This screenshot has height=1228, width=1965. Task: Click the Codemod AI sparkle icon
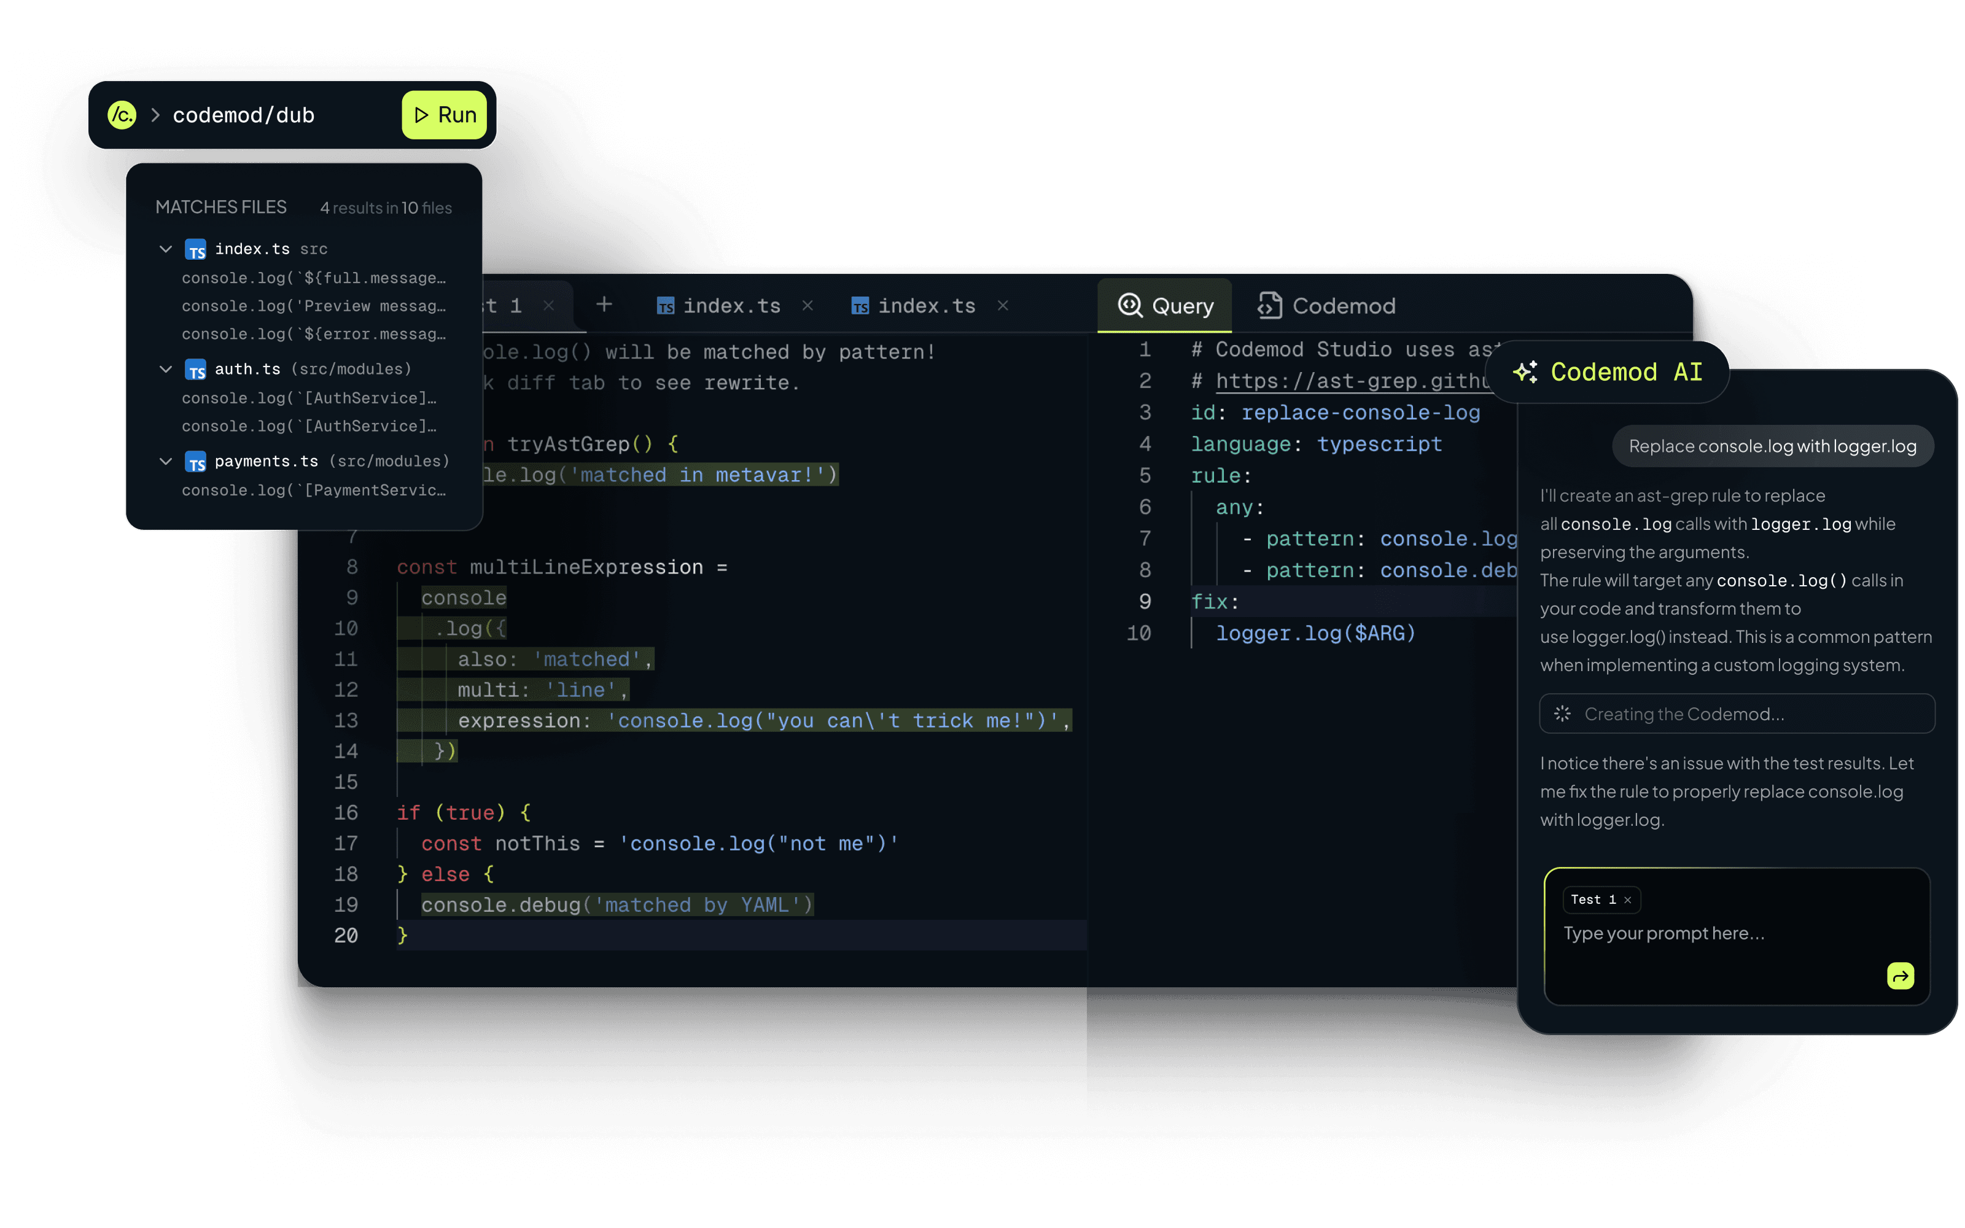point(1525,372)
